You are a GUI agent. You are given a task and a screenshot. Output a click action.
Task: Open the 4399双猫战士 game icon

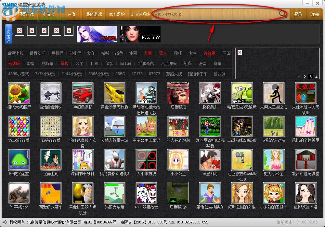146,193
